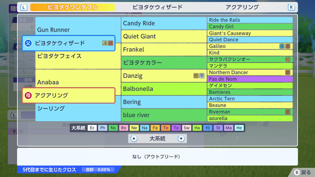Screen dimensions: 315x177
Task: Click the Ec lineage color swatch
Action: [x=92, y=128]
